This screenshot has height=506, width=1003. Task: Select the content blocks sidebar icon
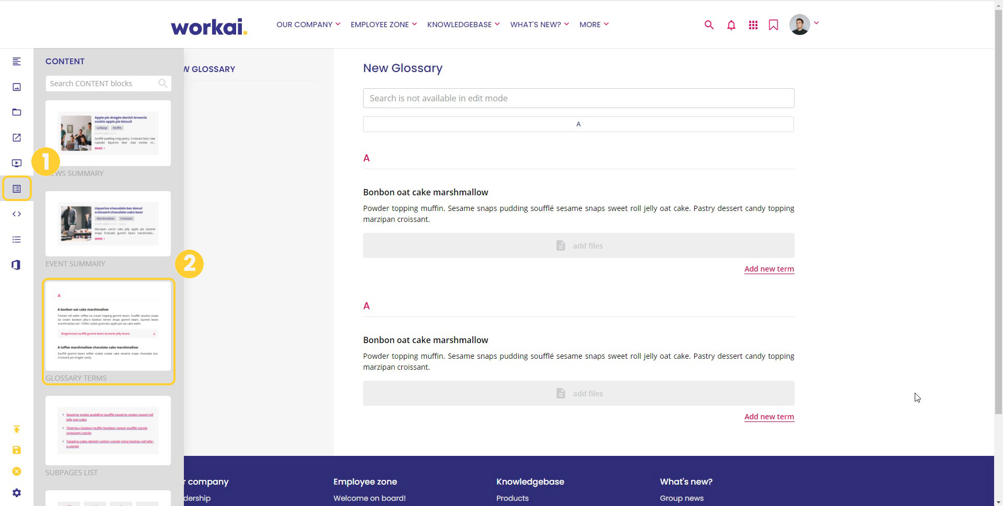coord(17,189)
